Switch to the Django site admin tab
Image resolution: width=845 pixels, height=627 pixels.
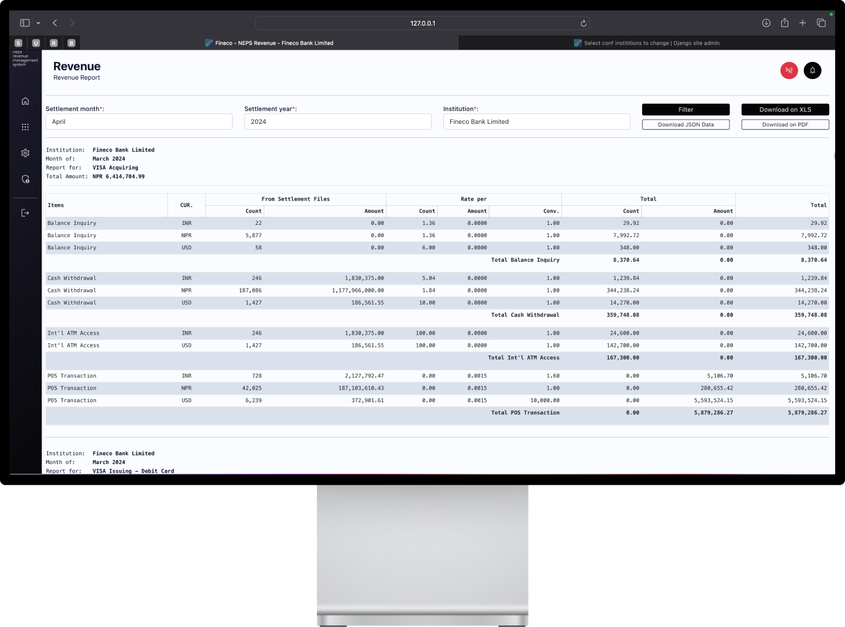(x=647, y=43)
